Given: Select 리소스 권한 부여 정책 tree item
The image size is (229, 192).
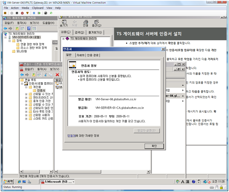Looking at the screenshot, I should (34, 48).
